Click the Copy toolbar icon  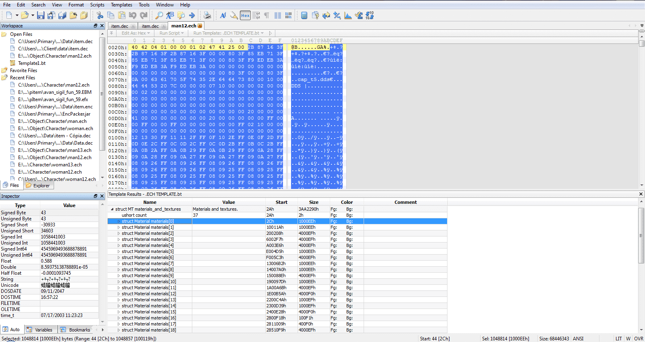111,15
